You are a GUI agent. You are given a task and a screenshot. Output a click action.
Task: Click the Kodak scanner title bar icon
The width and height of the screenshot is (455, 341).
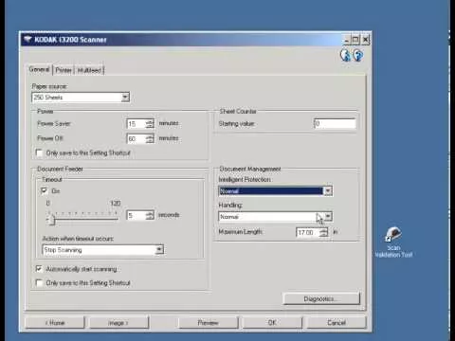(27, 40)
